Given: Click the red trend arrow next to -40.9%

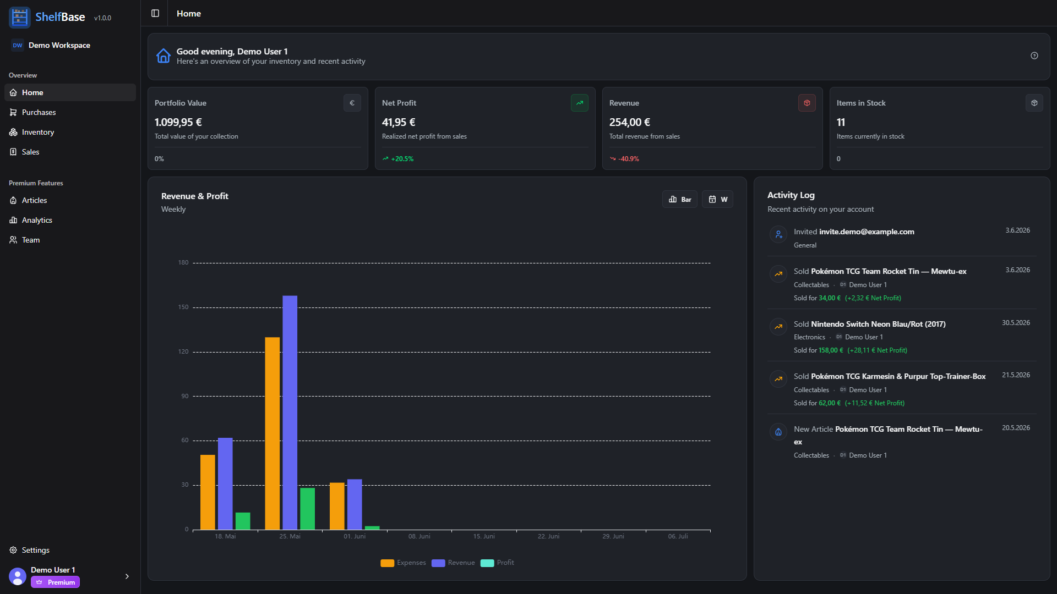Looking at the screenshot, I should coord(613,158).
